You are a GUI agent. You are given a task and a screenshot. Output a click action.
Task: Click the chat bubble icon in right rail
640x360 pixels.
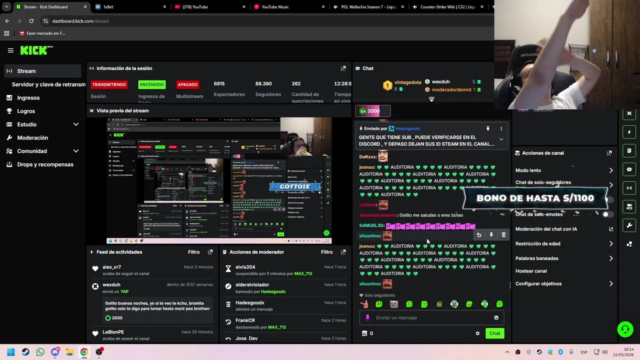tap(629, 169)
